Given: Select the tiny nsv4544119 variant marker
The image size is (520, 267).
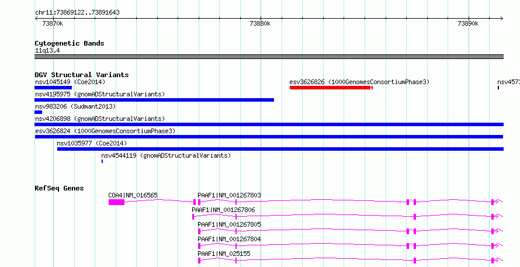Looking at the screenshot, I should [x=102, y=161].
